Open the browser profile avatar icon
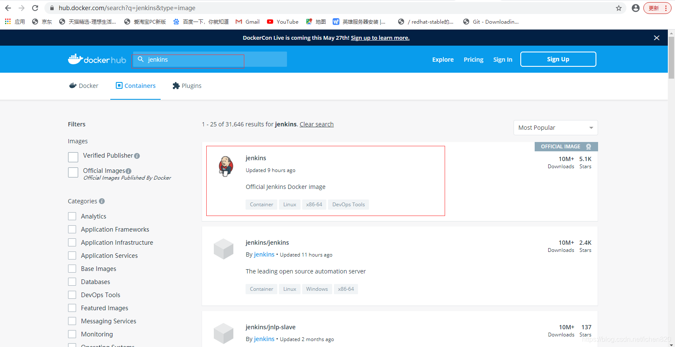Viewport: 675px width, 347px height. [x=635, y=8]
